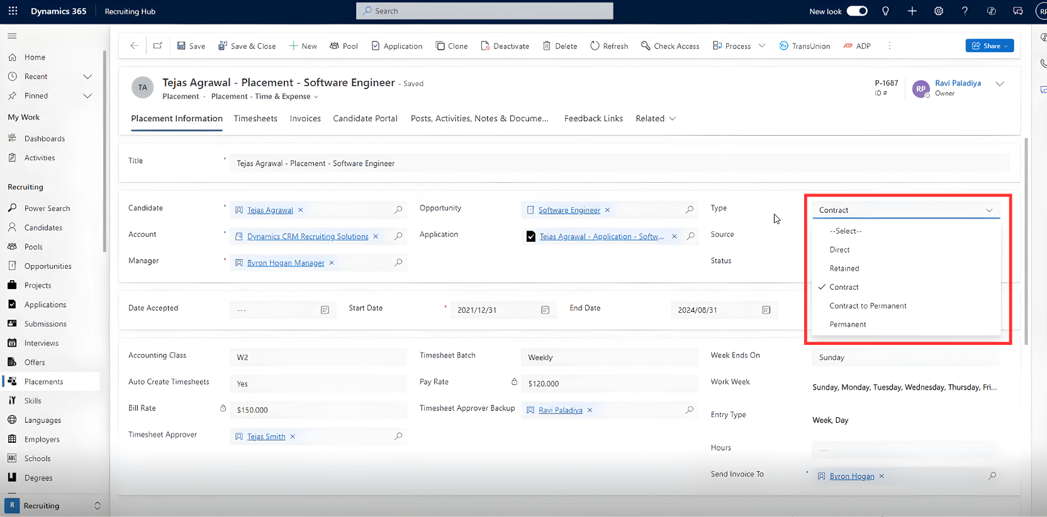Open the Date Accepted calendar picker
The height and width of the screenshot is (517, 1047).
click(325, 310)
